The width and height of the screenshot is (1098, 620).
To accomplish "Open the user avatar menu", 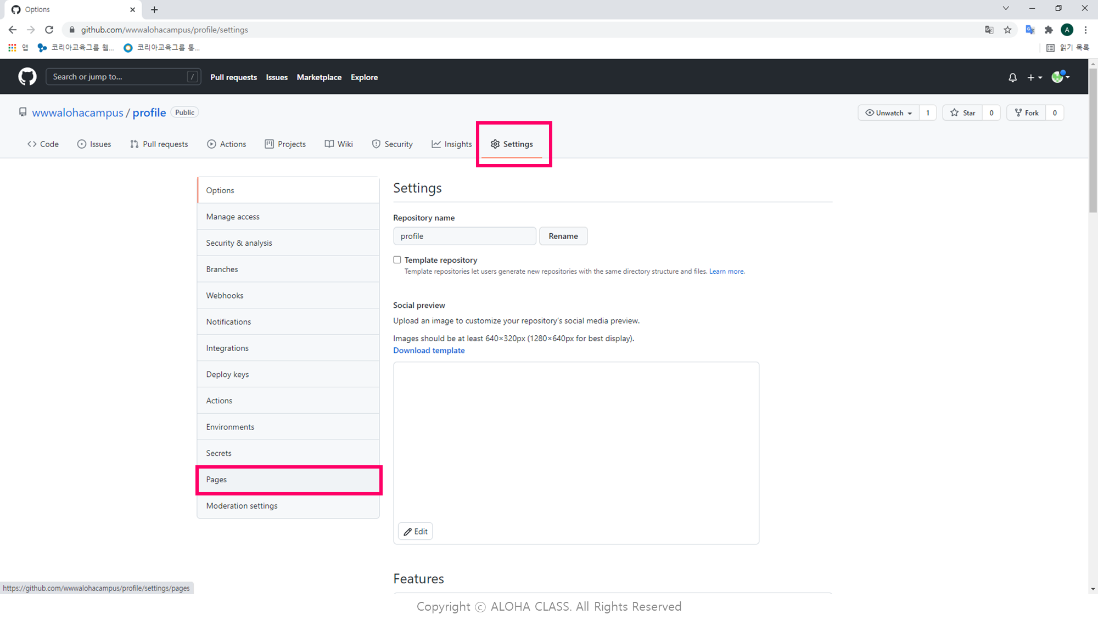I will [x=1060, y=77].
